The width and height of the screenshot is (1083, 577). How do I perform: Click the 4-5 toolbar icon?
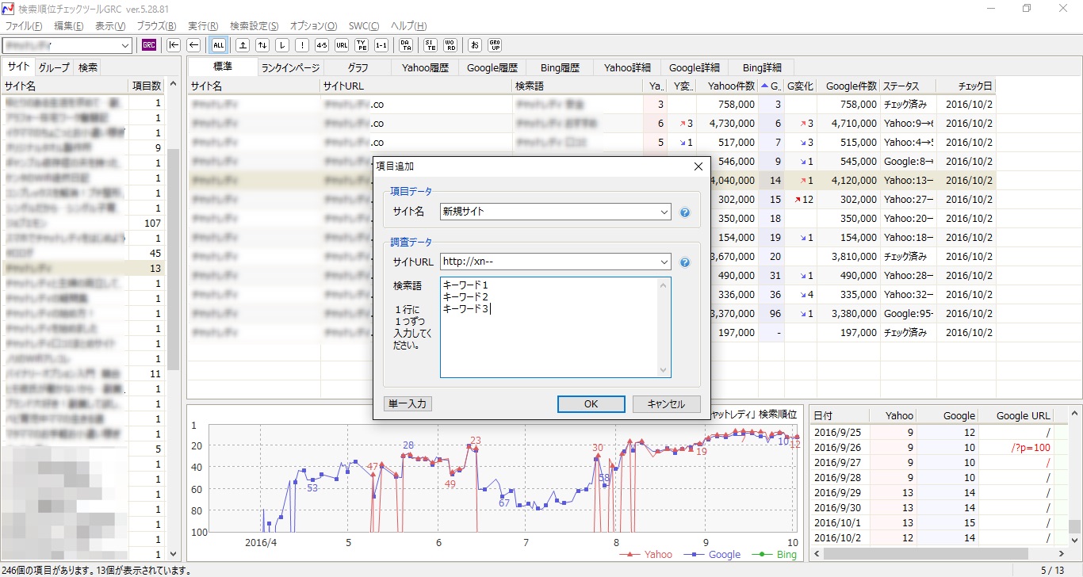tap(321, 45)
